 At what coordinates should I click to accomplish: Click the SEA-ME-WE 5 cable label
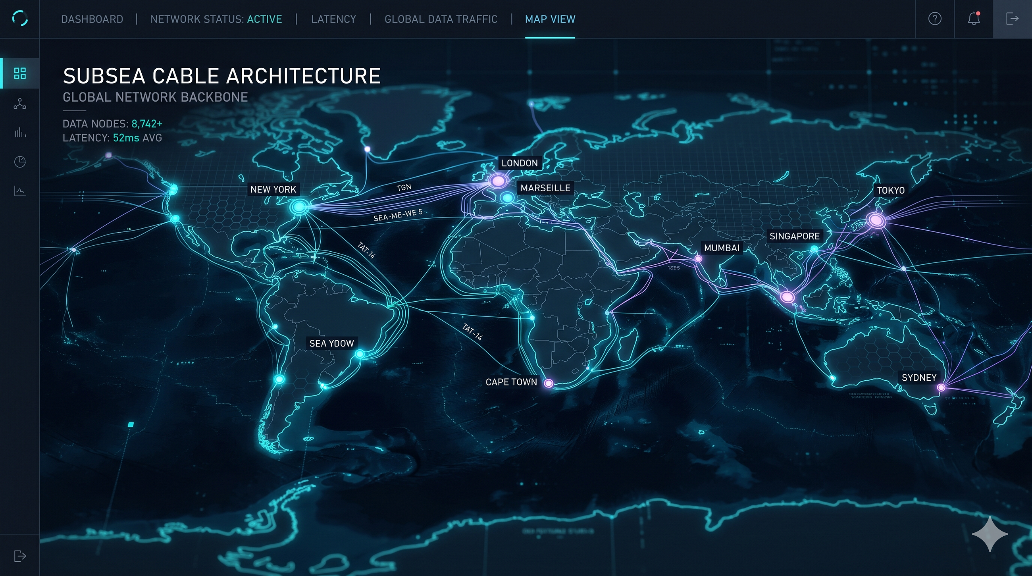[x=398, y=215]
